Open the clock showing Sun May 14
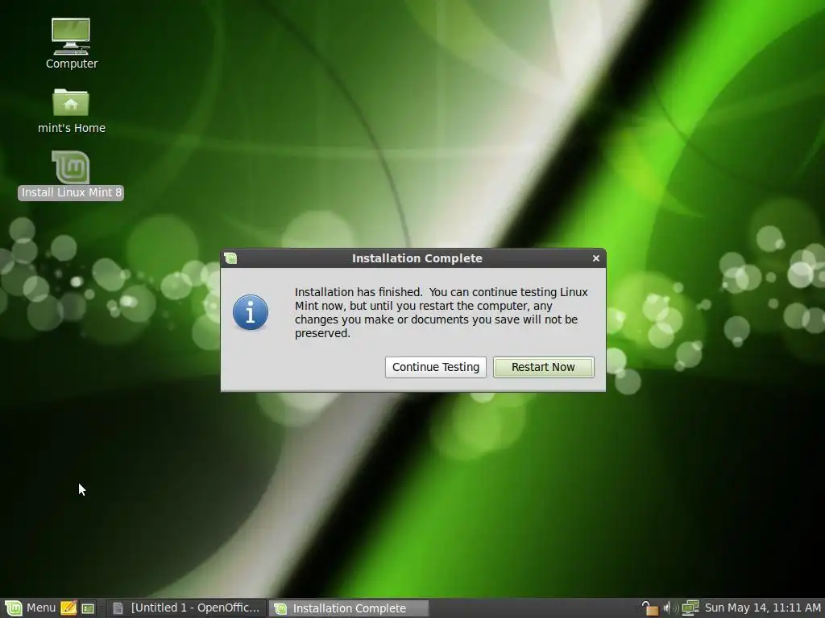 tap(762, 608)
